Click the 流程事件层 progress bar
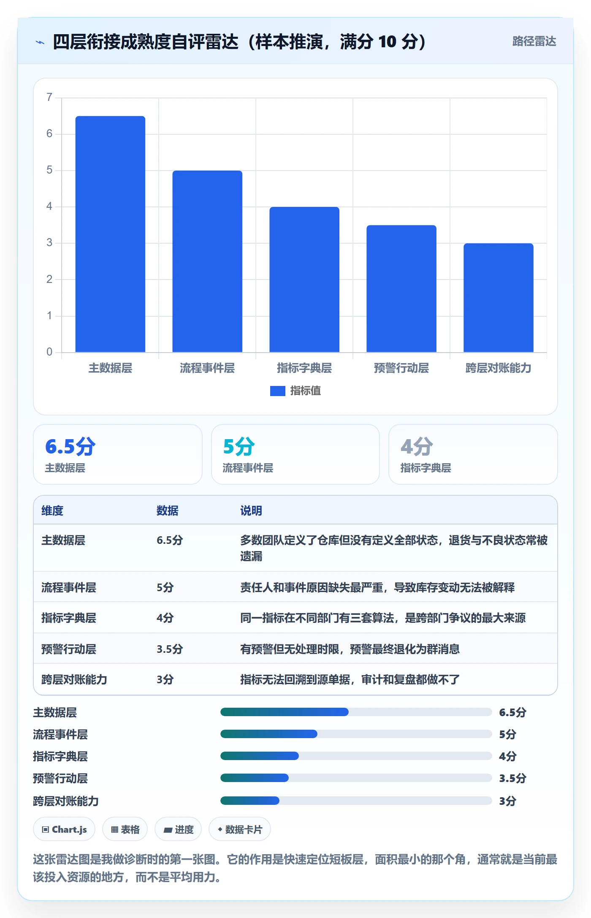Screen dimensions: 591x918 coord(356,734)
